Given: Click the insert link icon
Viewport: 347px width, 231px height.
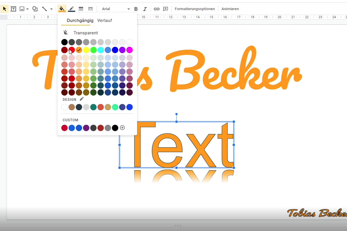Looking at the screenshot, I should click(x=156, y=9).
